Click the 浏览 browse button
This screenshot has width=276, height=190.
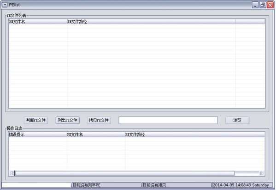click(237, 120)
